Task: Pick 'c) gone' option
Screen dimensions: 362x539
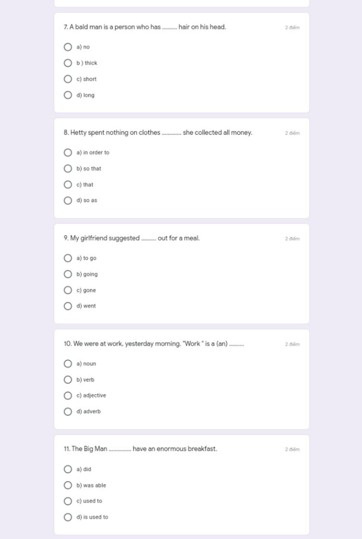Action: (x=68, y=290)
